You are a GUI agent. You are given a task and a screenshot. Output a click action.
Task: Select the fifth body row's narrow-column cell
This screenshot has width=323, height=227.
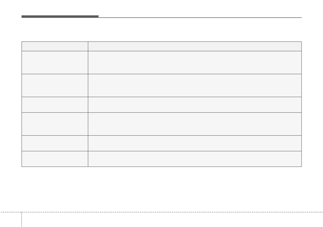point(55,143)
